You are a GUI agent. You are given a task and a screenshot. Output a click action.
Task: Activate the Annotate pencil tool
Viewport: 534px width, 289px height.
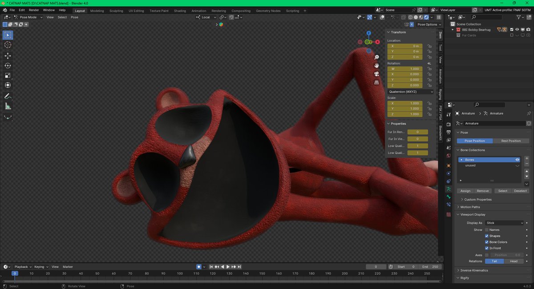[8, 96]
